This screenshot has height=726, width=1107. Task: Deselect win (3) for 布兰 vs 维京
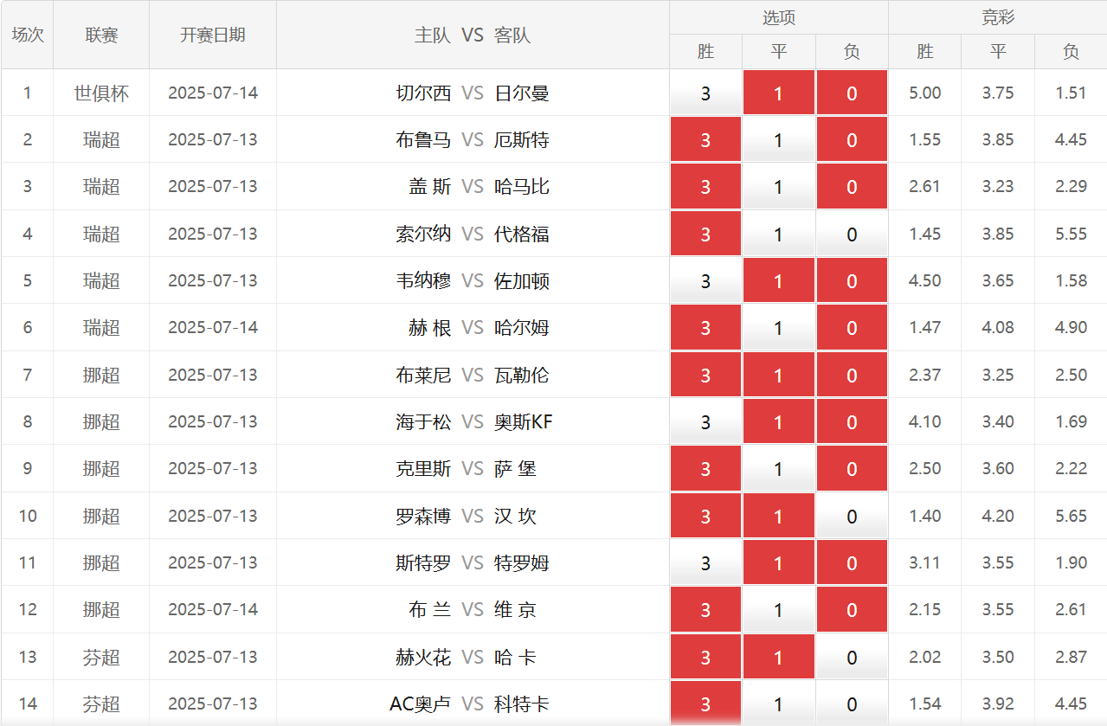coord(705,609)
